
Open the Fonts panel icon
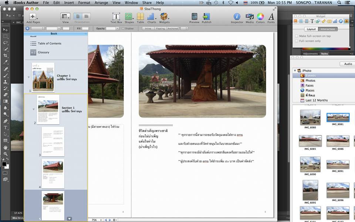pos(271,16)
